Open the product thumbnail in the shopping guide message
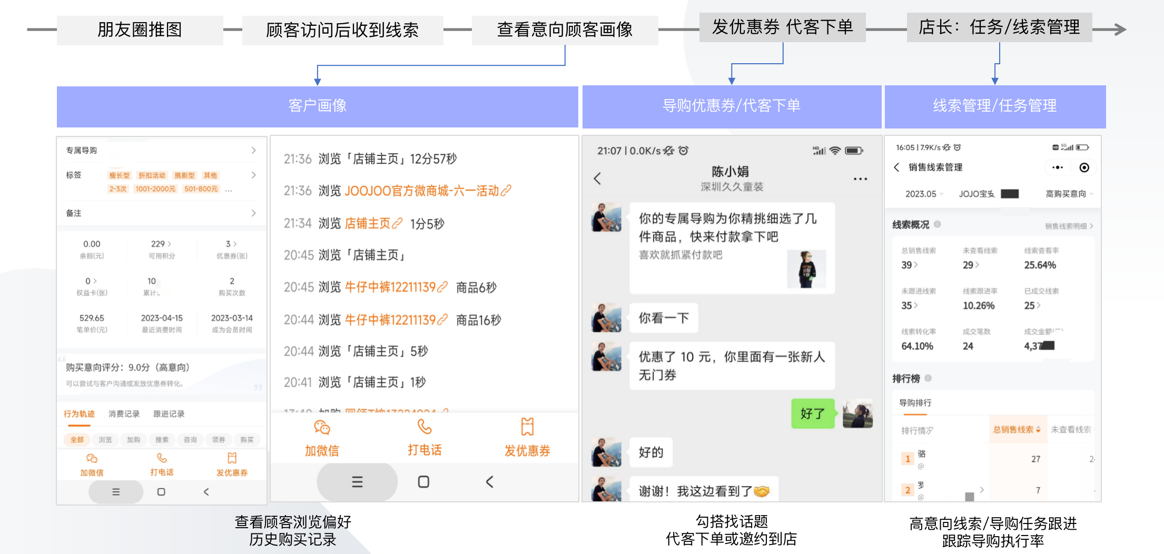The height and width of the screenshot is (554, 1164). click(x=806, y=269)
